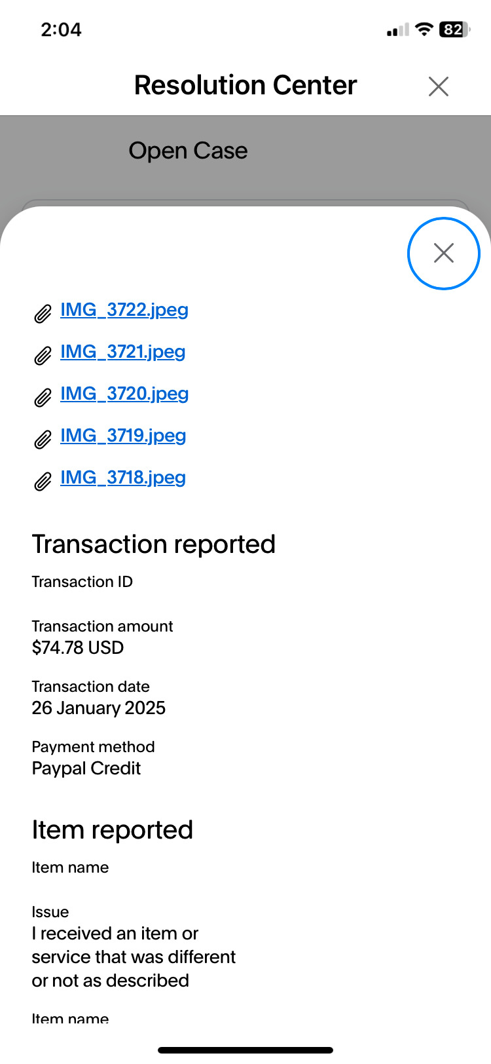Select the paperclip icon beside IMG_3720.jpeg

[43, 398]
